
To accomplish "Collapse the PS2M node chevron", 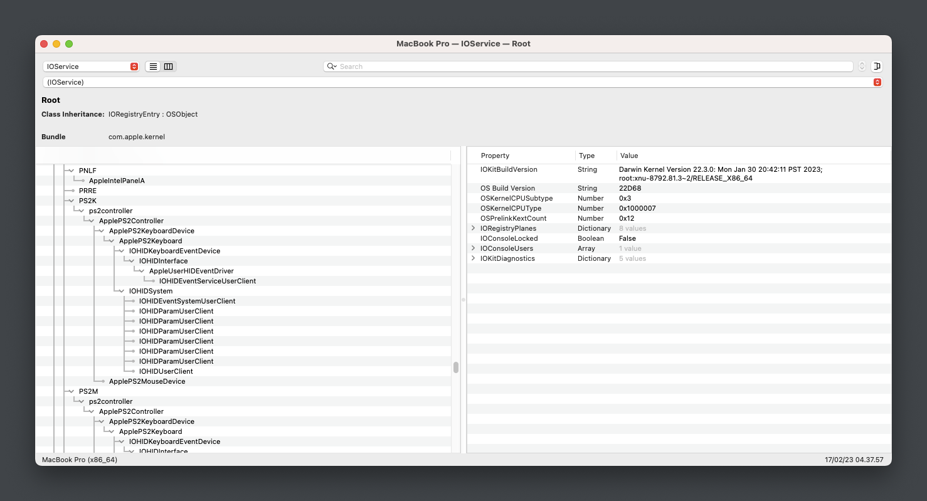I will coord(72,391).
